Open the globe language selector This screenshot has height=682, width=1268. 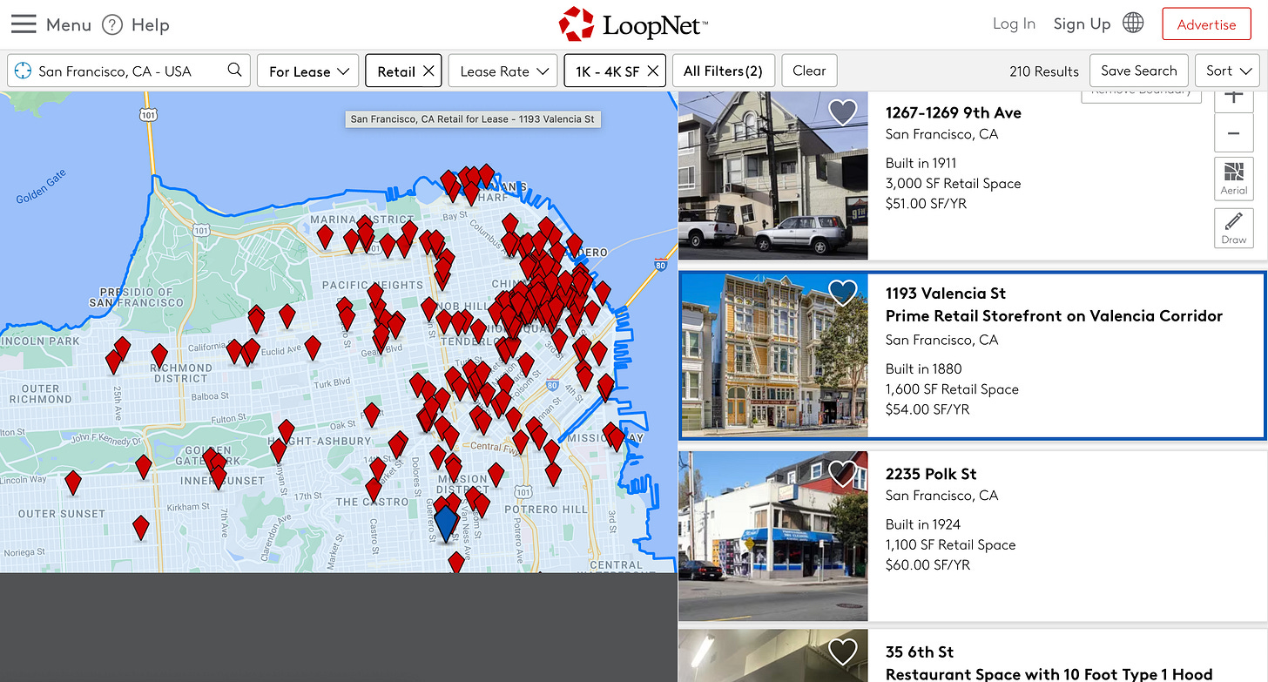click(x=1133, y=24)
